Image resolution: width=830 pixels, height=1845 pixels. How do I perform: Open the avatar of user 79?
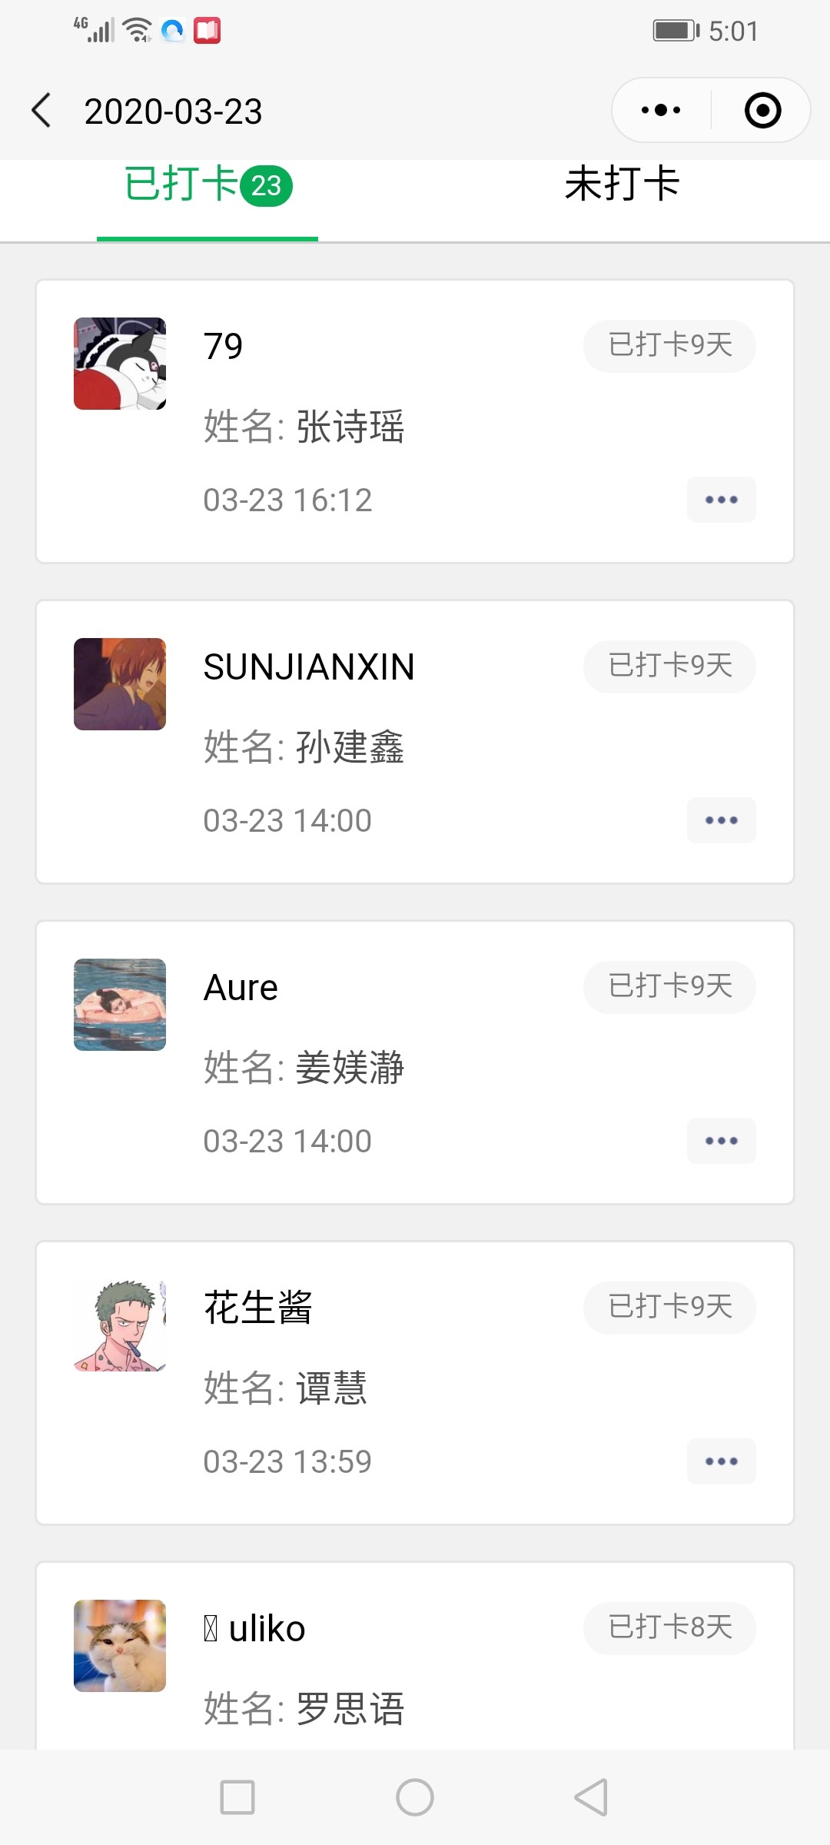point(120,364)
